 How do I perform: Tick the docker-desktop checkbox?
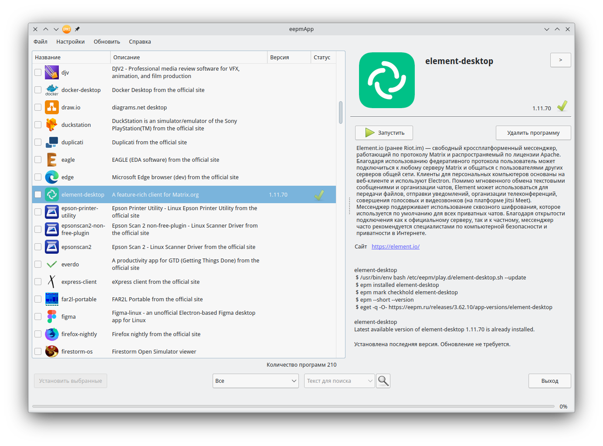pos(38,90)
